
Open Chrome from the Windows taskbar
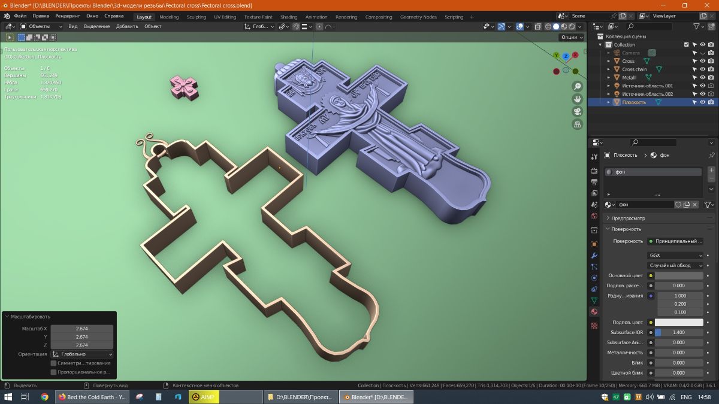(44, 397)
